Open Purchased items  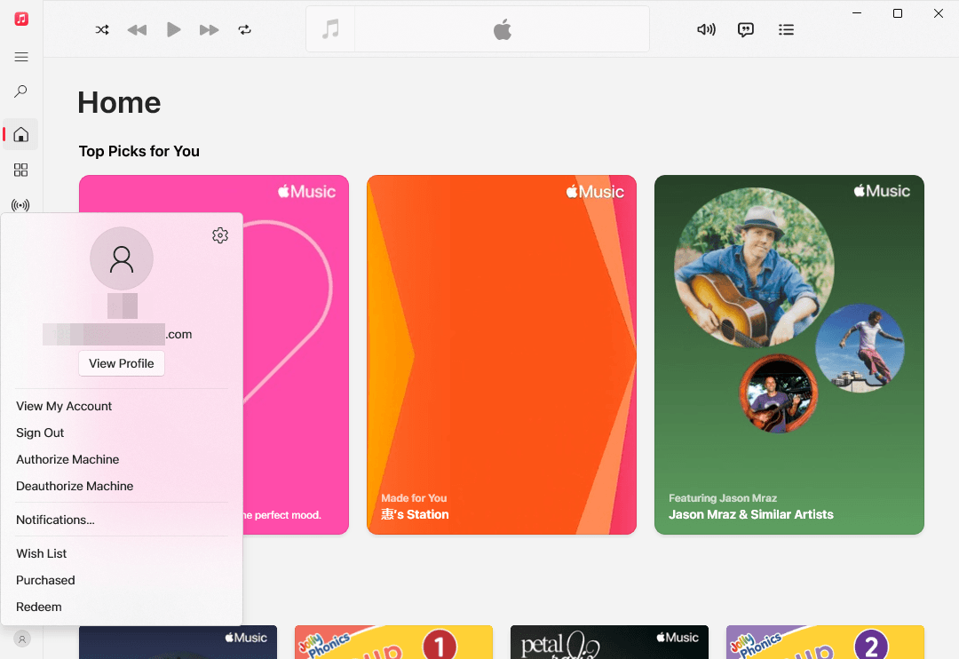pos(46,580)
